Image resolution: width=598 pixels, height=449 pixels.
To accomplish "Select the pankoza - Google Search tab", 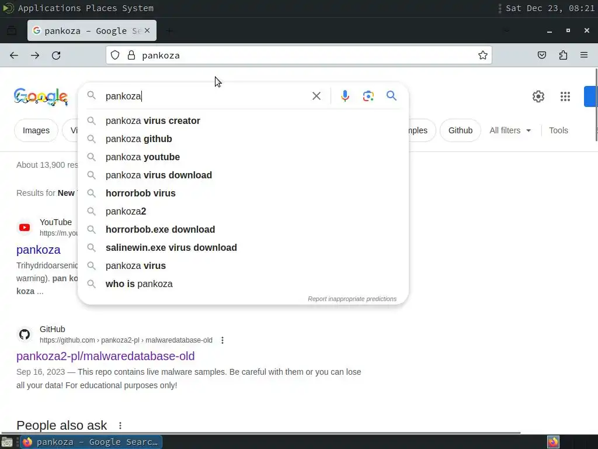I will (92, 30).
